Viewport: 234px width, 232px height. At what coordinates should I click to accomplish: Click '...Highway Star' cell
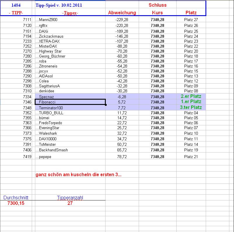[x=70, y=51]
